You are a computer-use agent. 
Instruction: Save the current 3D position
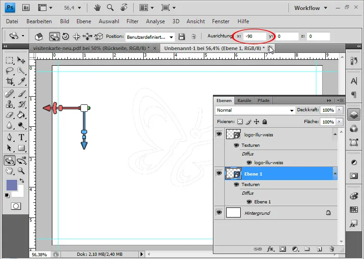pyautogui.click(x=182, y=36)
